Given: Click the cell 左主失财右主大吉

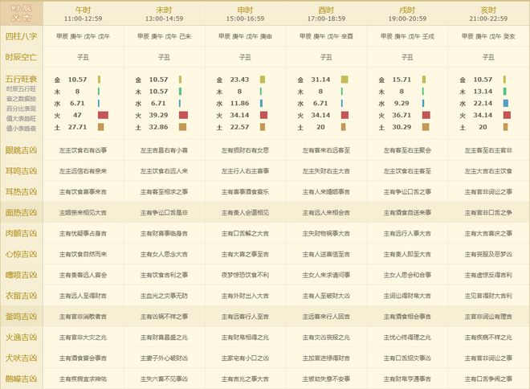Looking at the screenshot, I should [x=327, y=171].
